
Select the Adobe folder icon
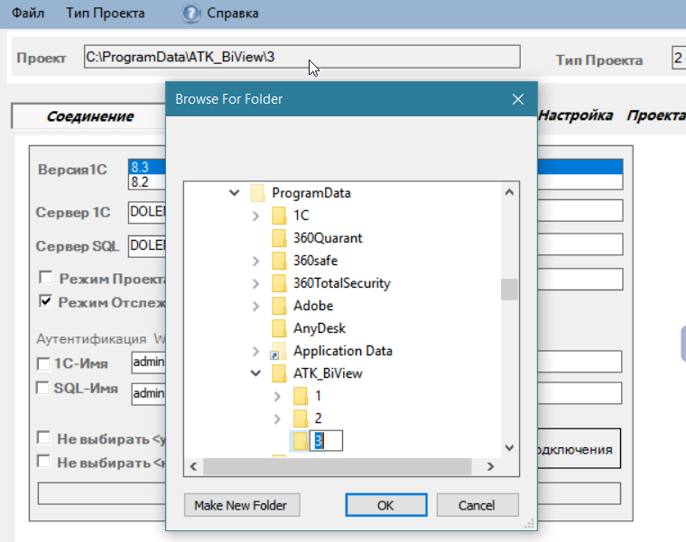[x=279, y=306]
